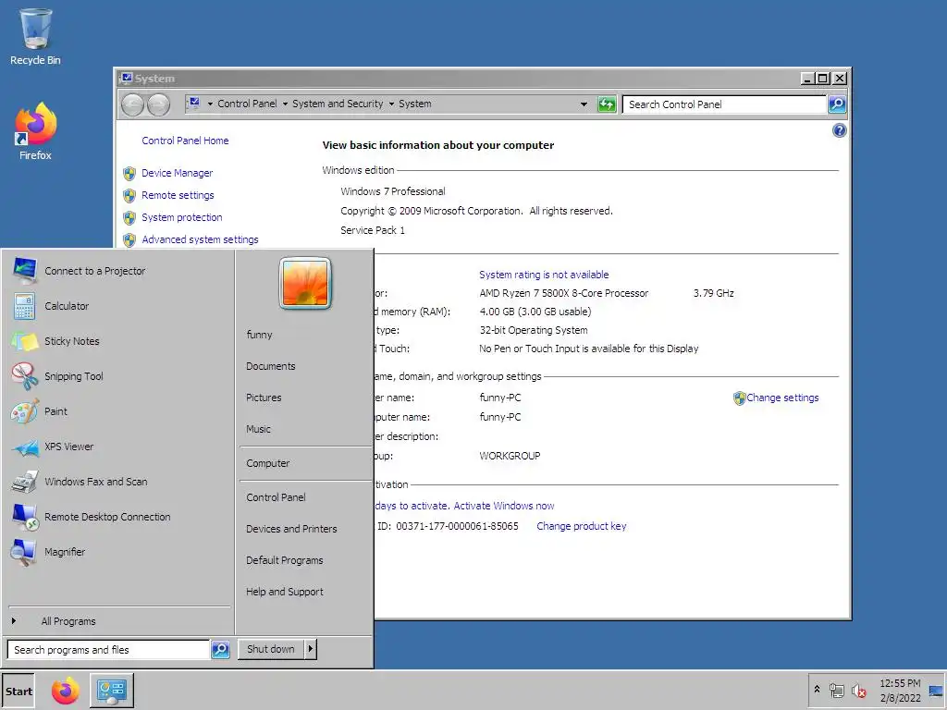Click Firefox icon on the taskbar
This screenshot has width=947, height=710.
(x=66, y=691)
